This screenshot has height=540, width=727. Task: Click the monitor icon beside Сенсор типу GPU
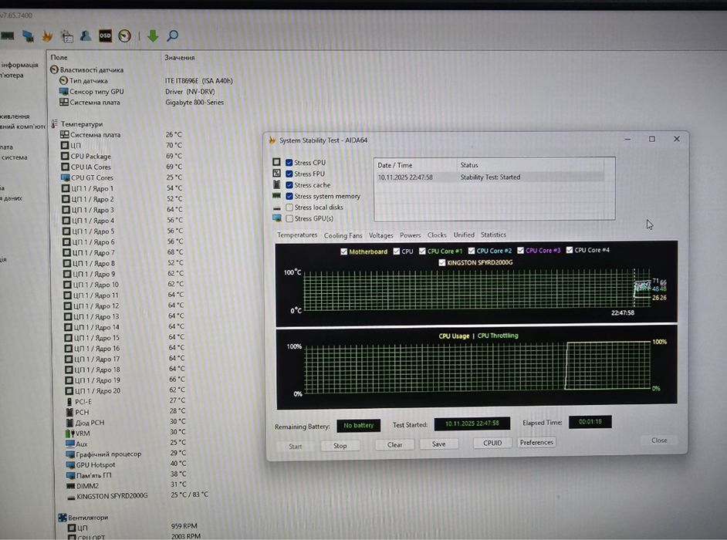click(x=64, y=91)
